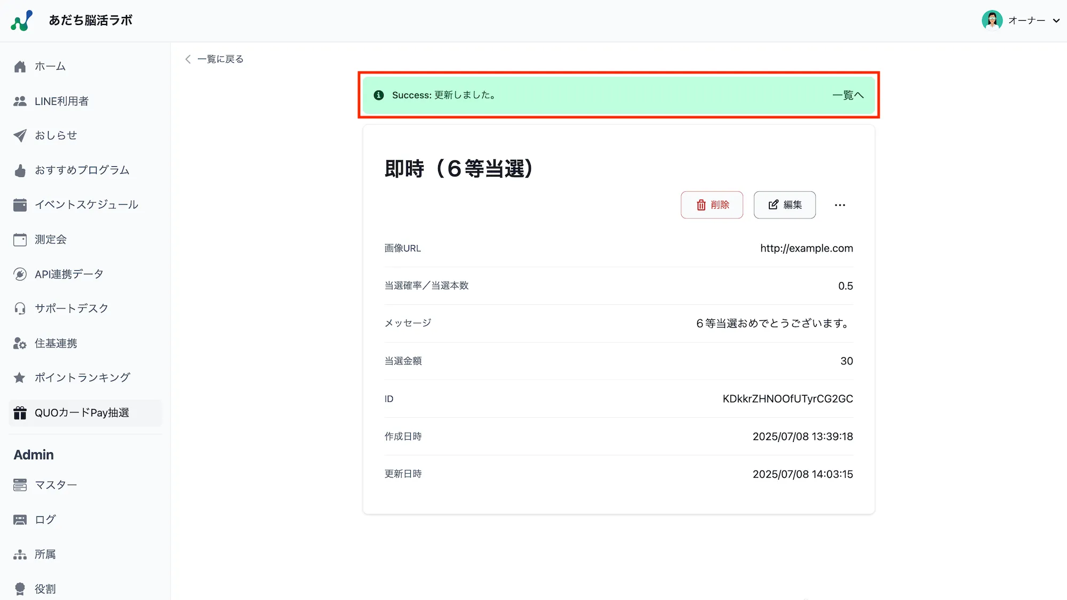Click the 削除 delete button

pyautogui.click(x=712, y=205)
